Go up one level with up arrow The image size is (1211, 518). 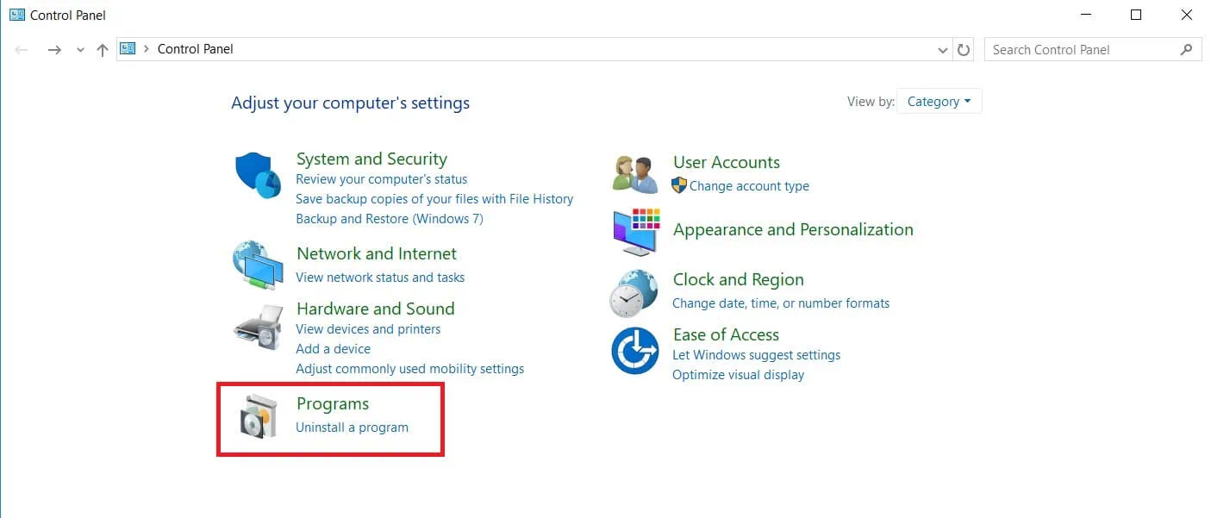coord(103,50)
